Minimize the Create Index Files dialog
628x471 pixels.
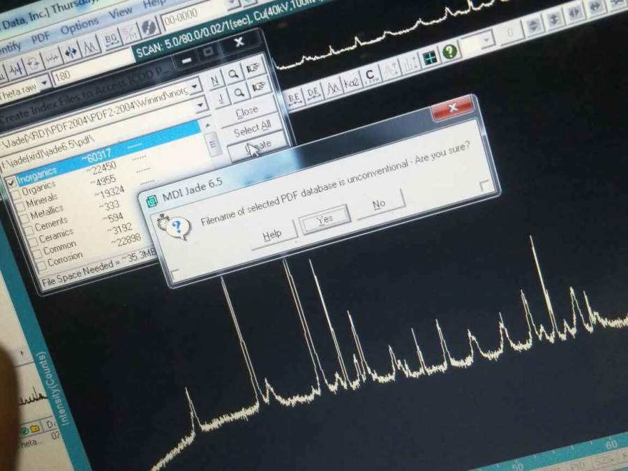(186, 60)
